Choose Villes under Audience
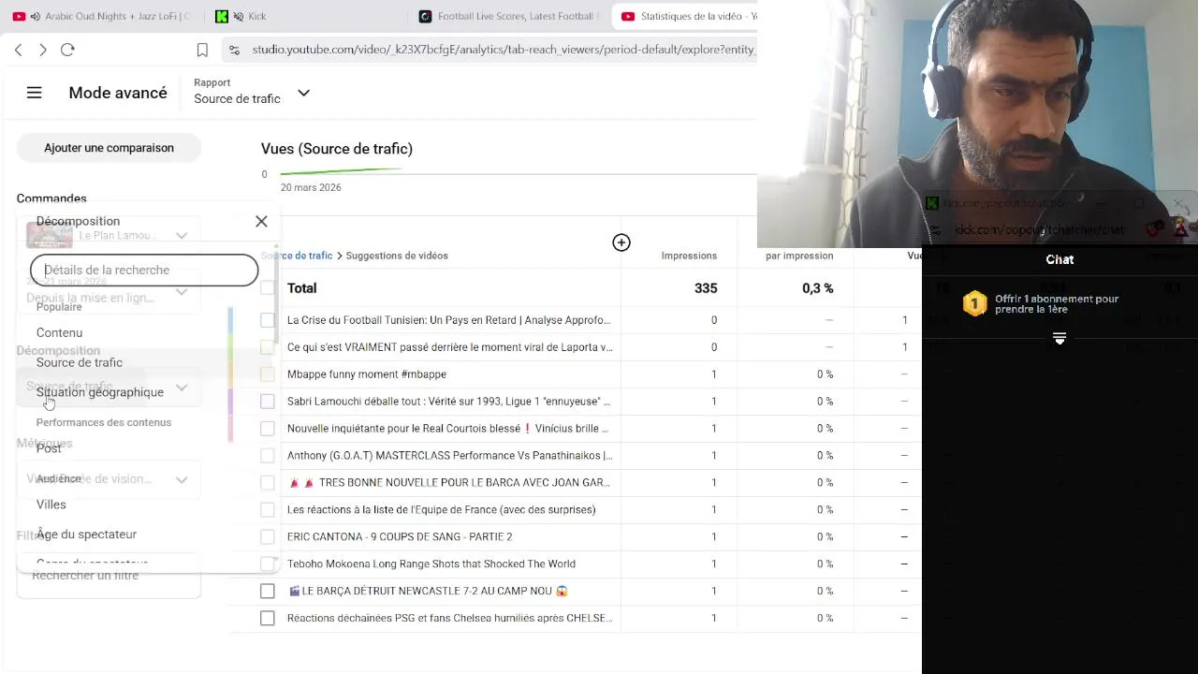The image size is (1198, 674). click(51, 505)
